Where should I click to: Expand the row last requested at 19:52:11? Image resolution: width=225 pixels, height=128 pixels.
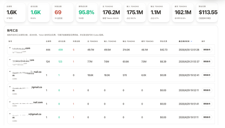coord(10,87)
